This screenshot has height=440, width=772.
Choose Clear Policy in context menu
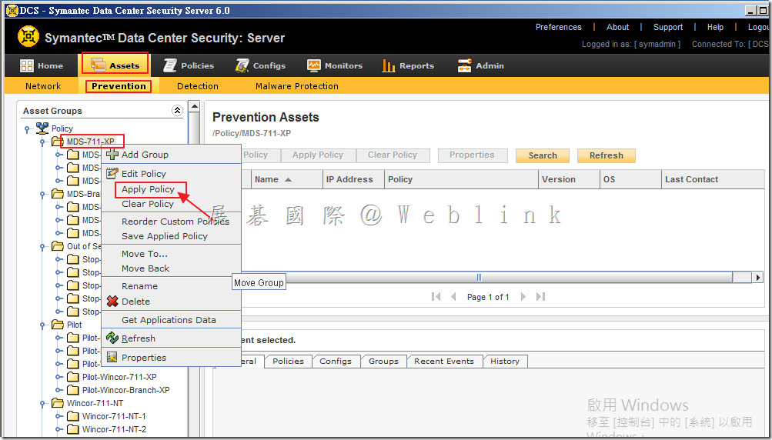point(171,204)
